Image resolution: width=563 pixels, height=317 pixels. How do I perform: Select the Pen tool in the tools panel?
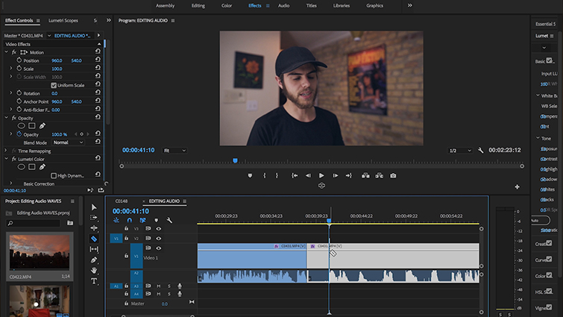tap(94, 260)
